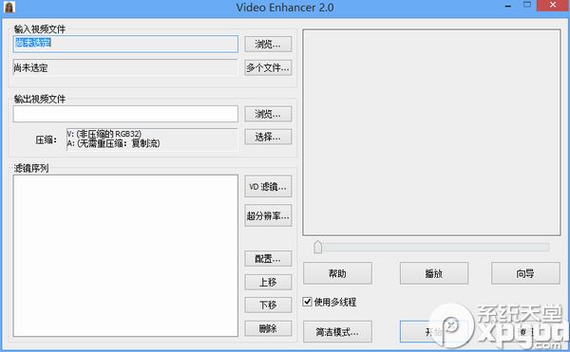Image resolution: width=570 pixels, height=352 pixels.
Task: Click the video preview pane
Action: click(x=431, y=133)
